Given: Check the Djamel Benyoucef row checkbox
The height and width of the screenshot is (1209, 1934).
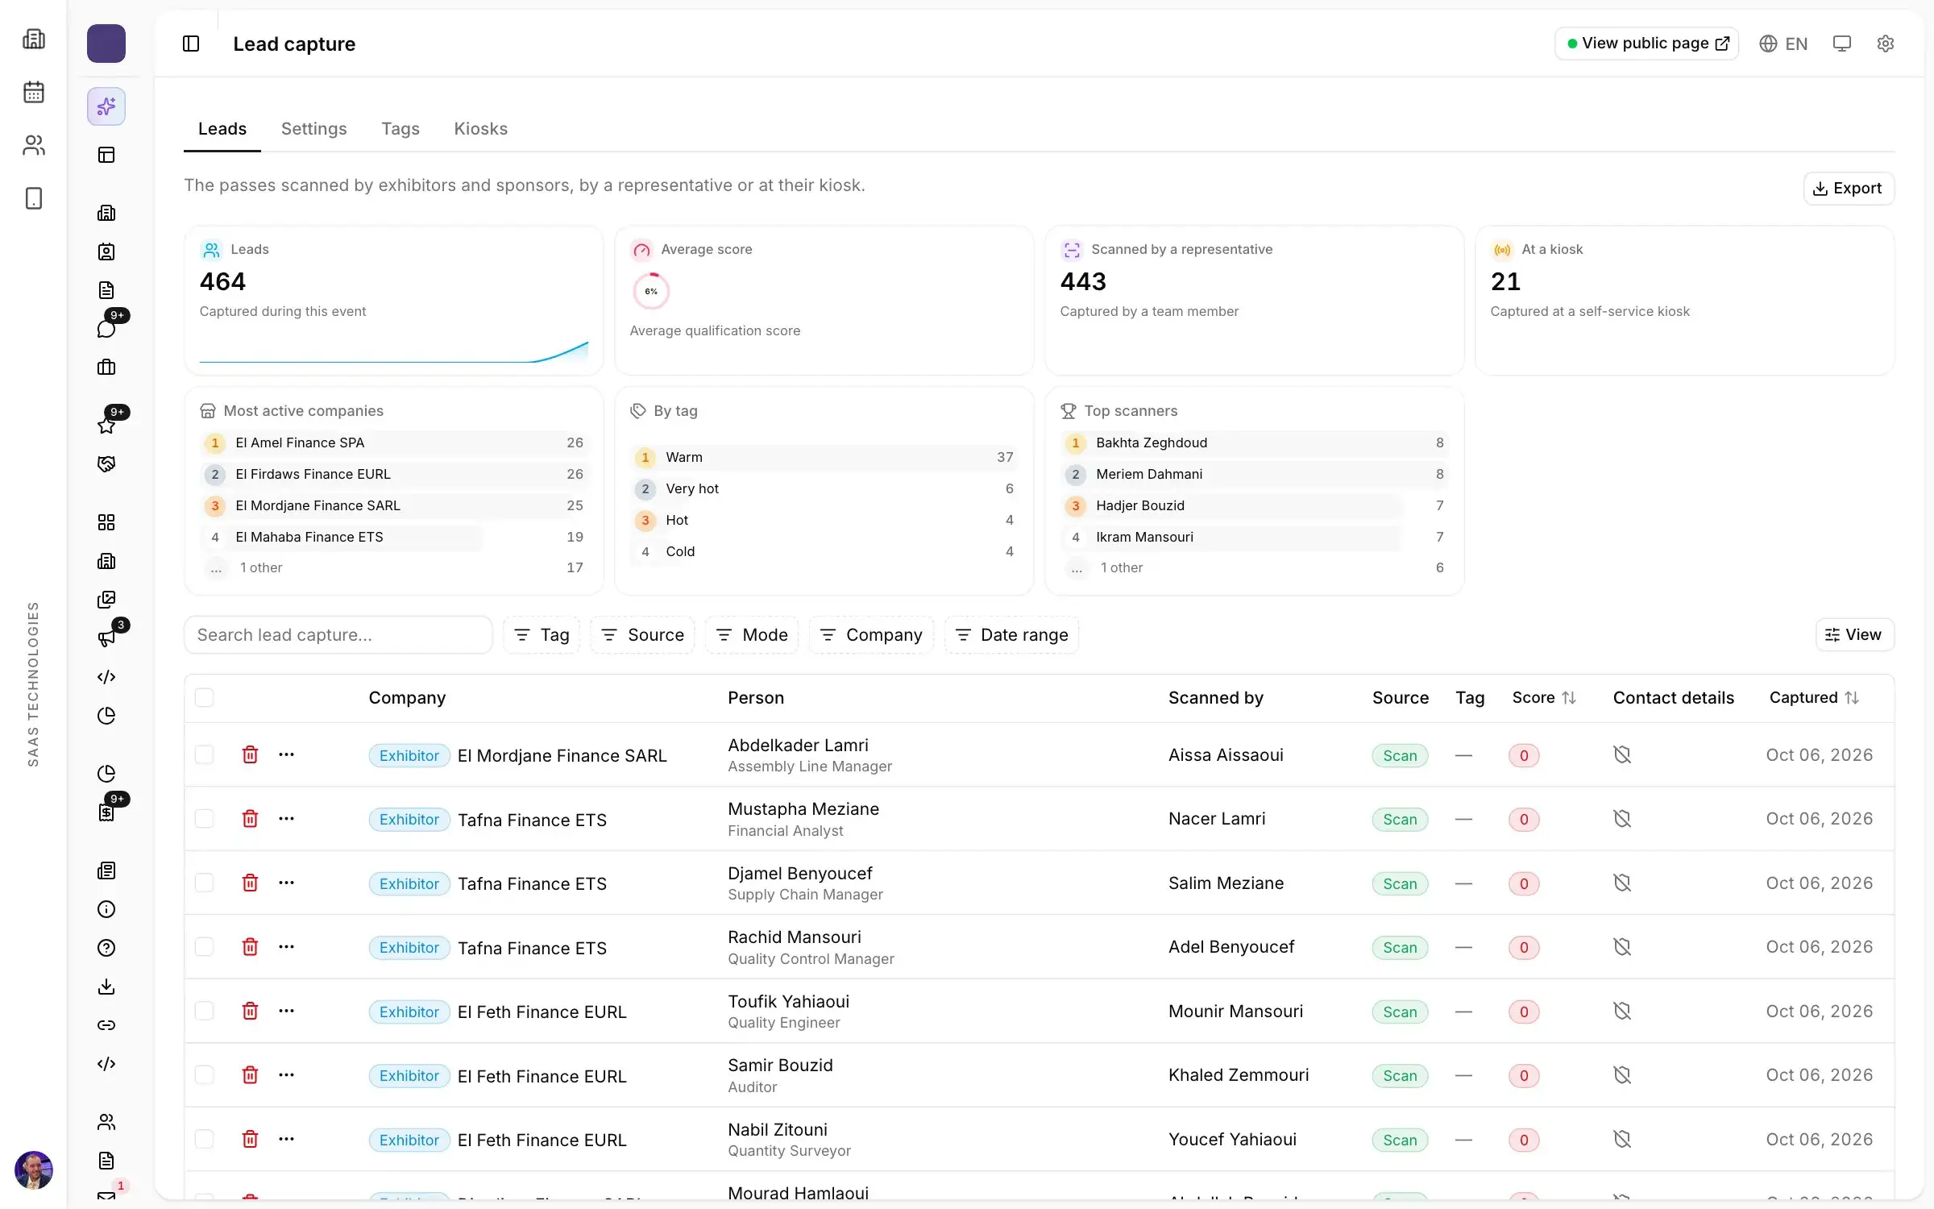Looking at the screenshot, I should (205, 883).
